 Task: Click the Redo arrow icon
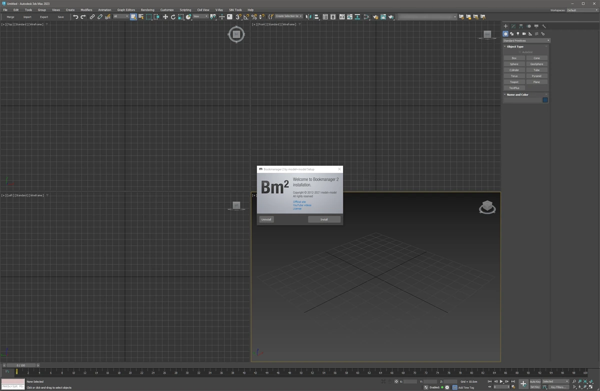point(83,16)
